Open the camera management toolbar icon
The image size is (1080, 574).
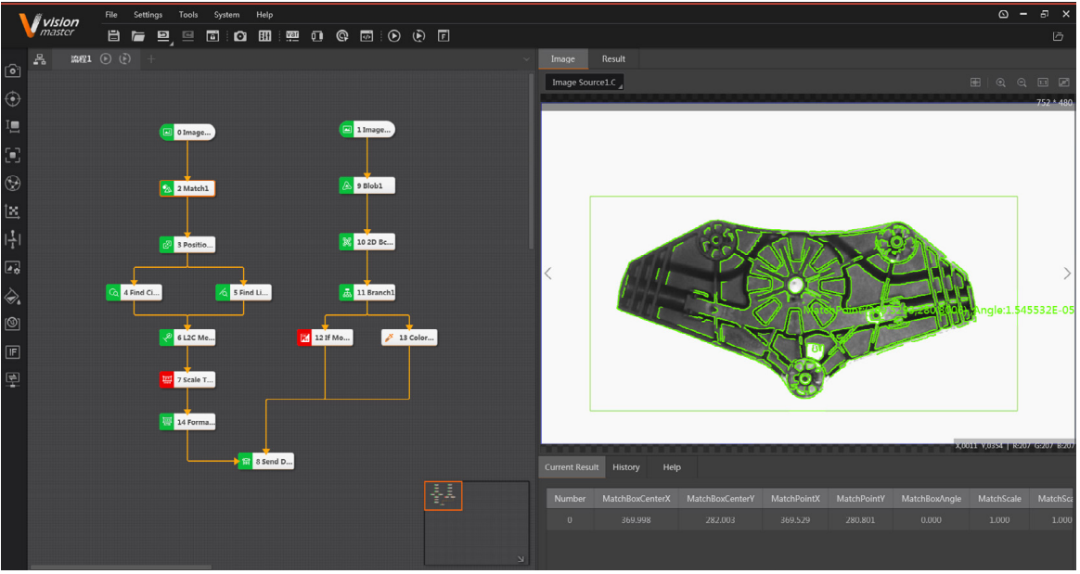click(240, 36)
